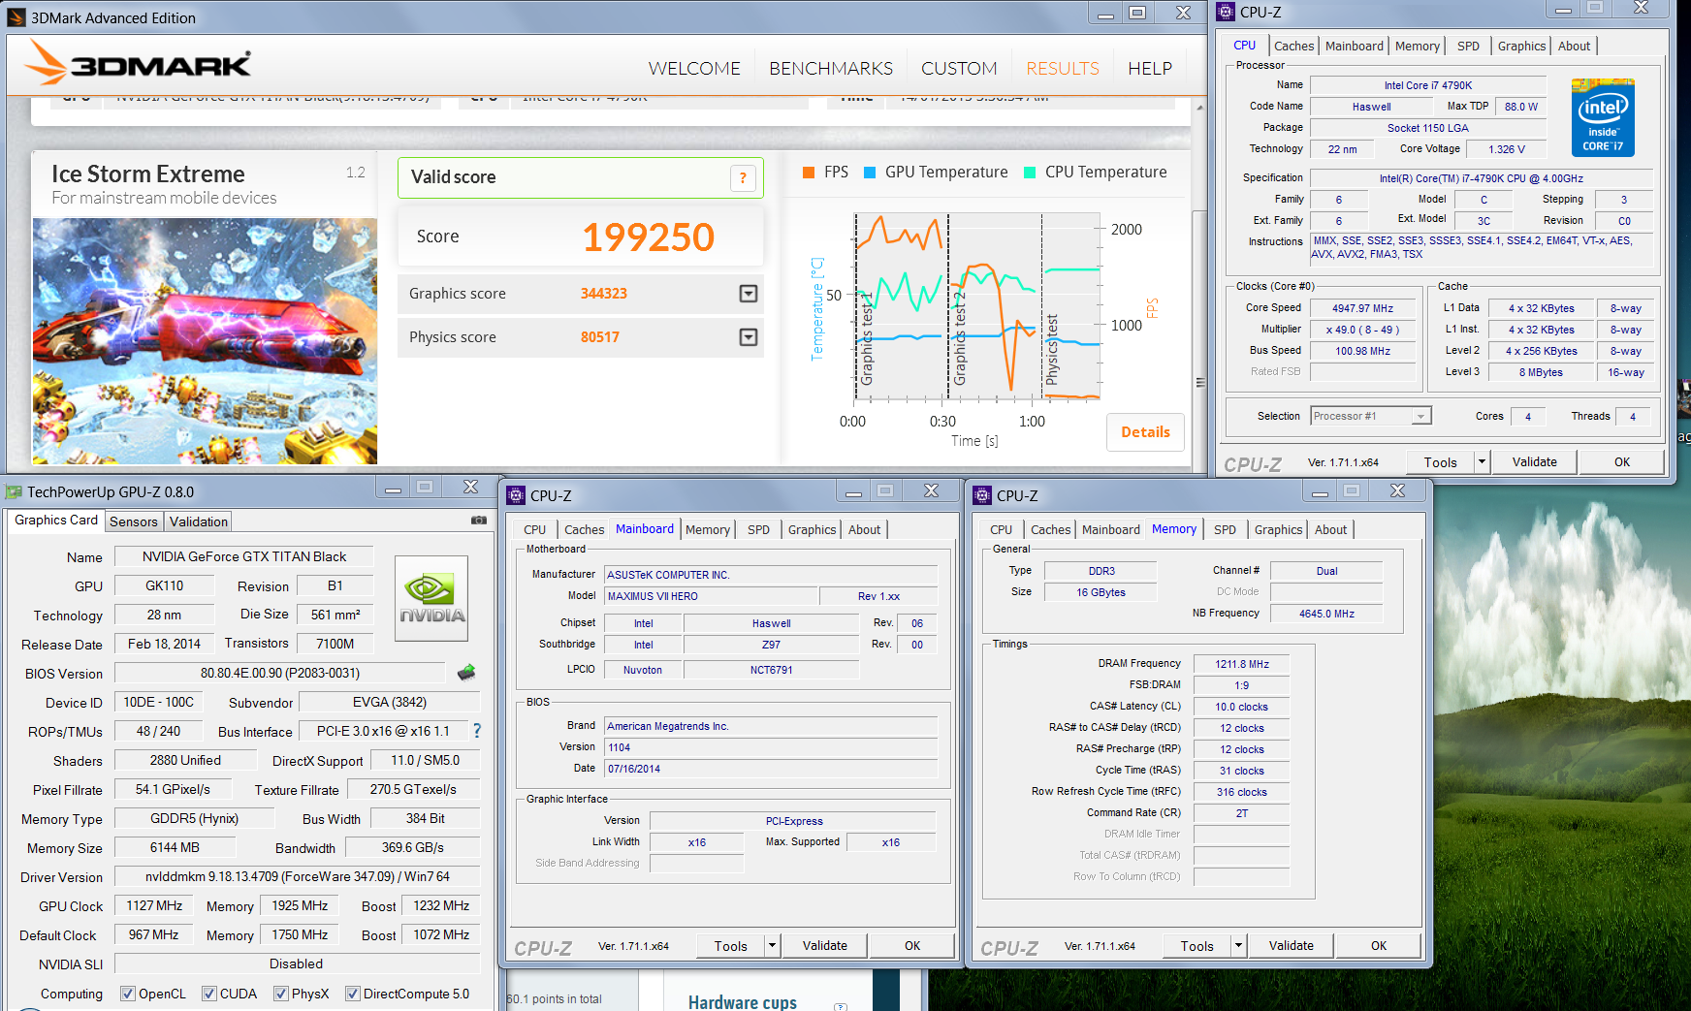Click the MAXIMUS VII HERO model field
Viewport: 1691px width, 1011px height.
[711, 596]
